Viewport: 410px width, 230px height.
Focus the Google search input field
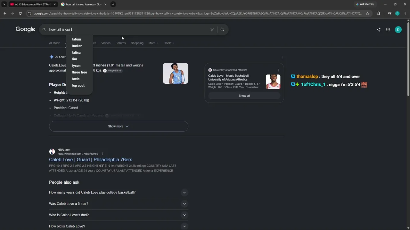[x=128, y=29]
